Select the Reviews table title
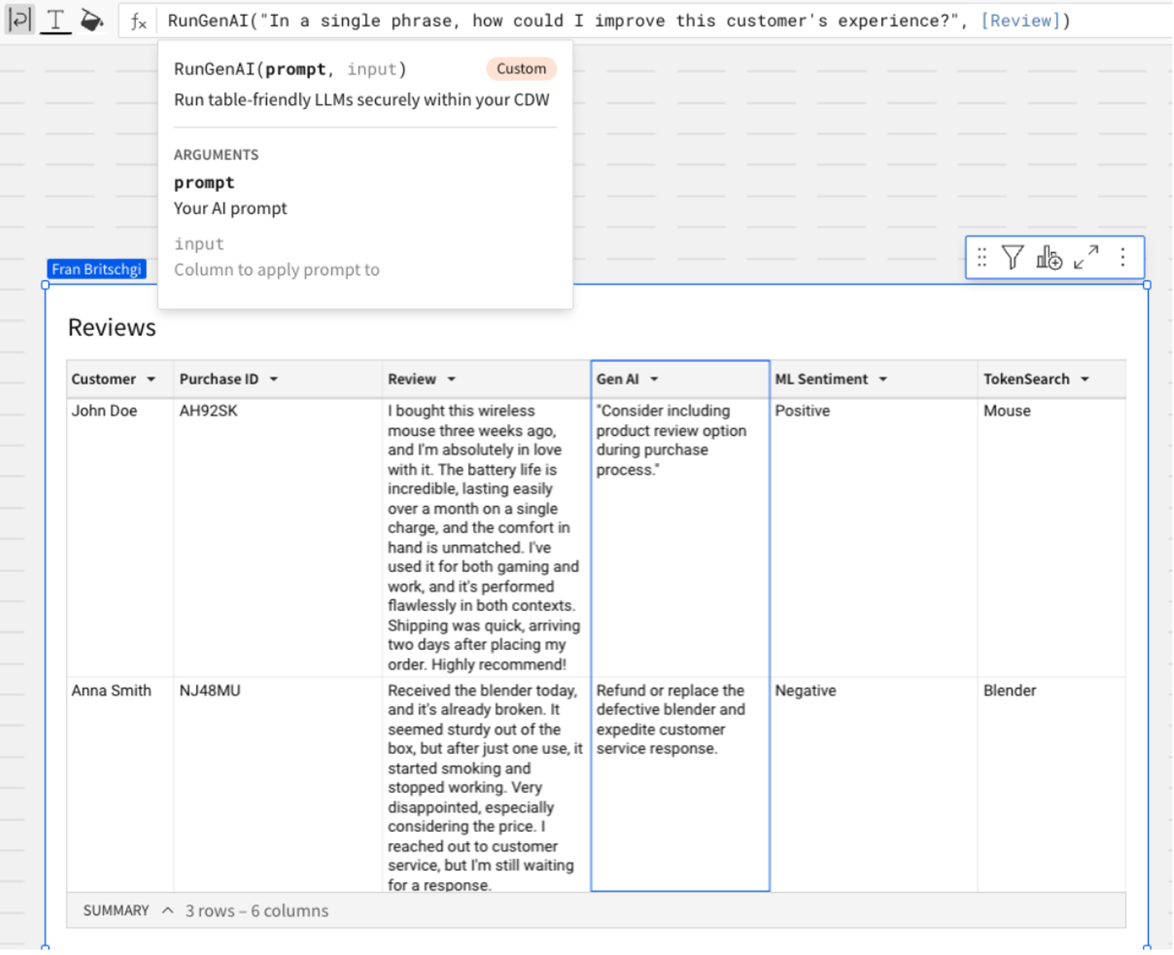Viewport: 1174px width, 955px height. pyautogui.click(x=112, y=327)
